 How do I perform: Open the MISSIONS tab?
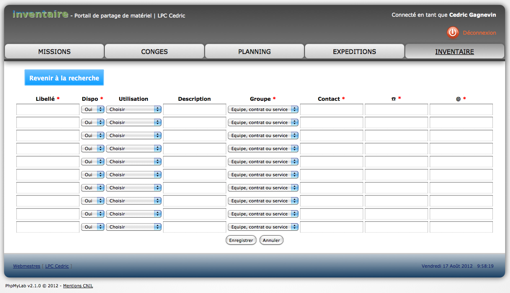tap(54, 52)
